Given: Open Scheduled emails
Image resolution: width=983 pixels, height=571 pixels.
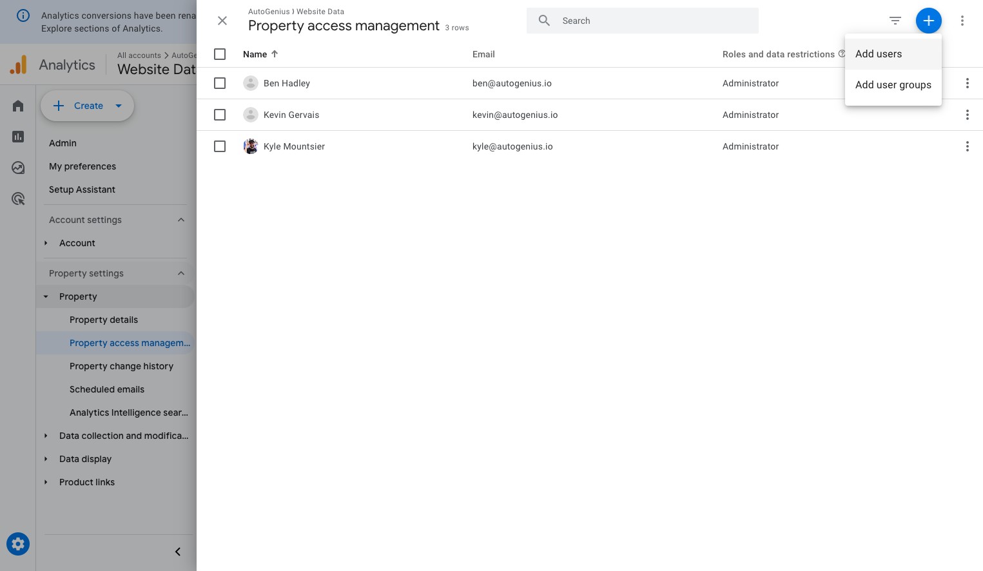Looking at the screenshot, I should tap(107, 389).
